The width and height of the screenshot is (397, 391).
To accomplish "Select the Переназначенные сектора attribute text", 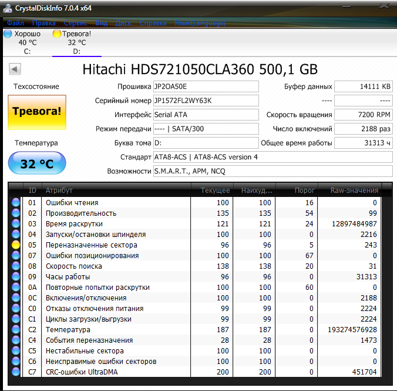I will click(92, 245).
